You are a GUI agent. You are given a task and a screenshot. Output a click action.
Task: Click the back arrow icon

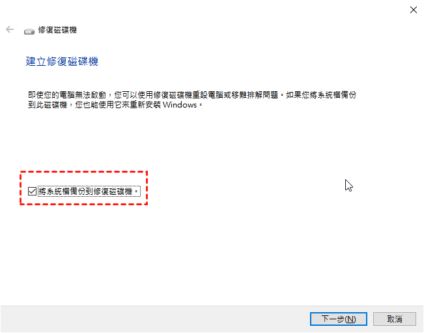[x=10, y=29]
